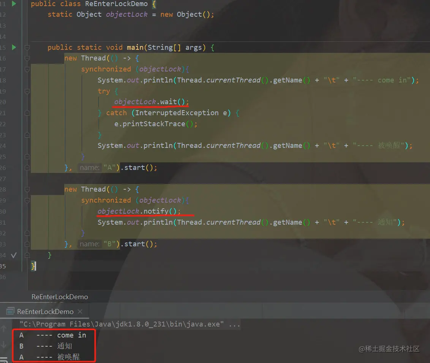Click the run tab application icon before ReEnterLockDemo

(x=10, y=311)
